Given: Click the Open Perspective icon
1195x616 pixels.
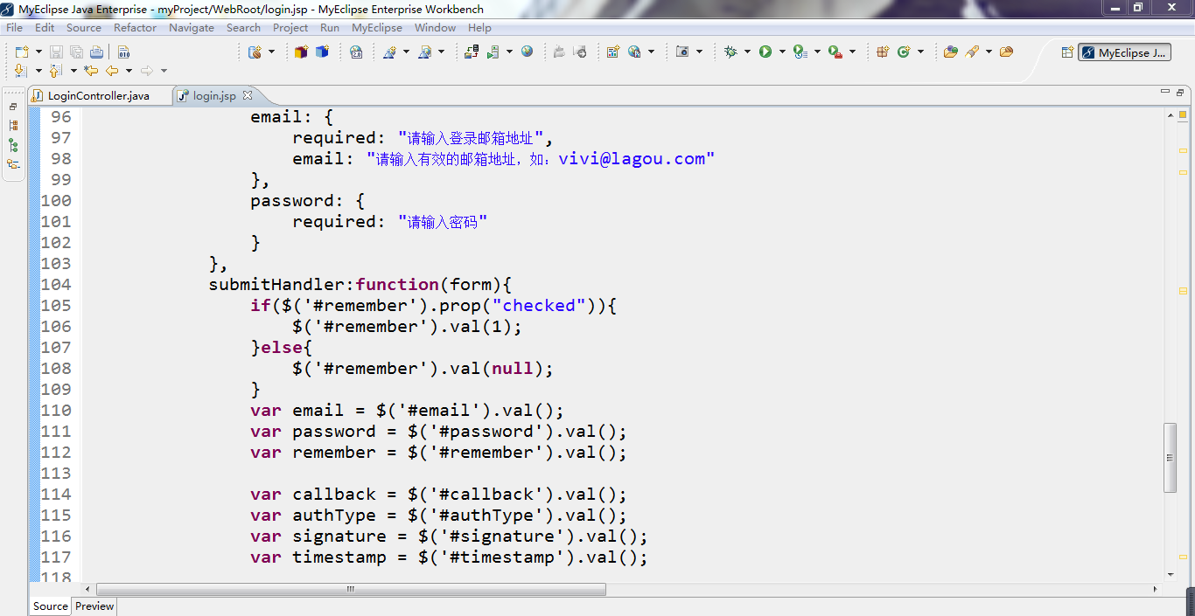Looking at the screenshot, I should [1067, 52].
